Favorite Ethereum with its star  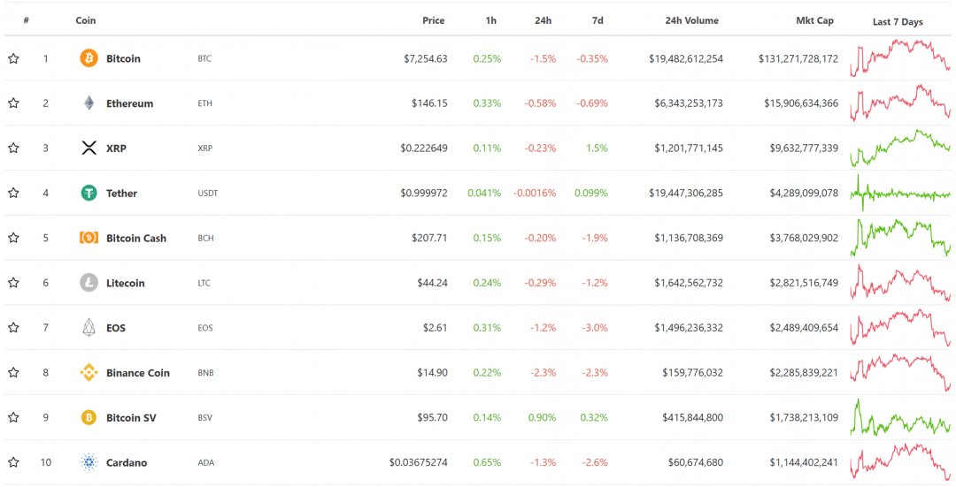(x=13, y=103)
